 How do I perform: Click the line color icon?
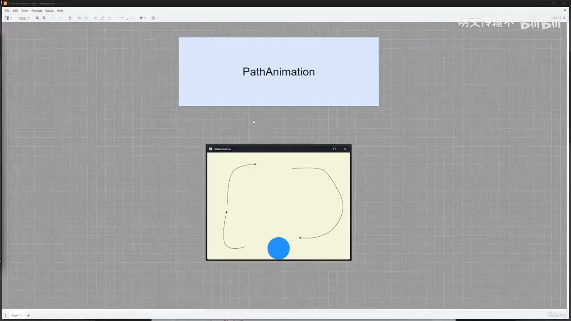click(102, 18)
